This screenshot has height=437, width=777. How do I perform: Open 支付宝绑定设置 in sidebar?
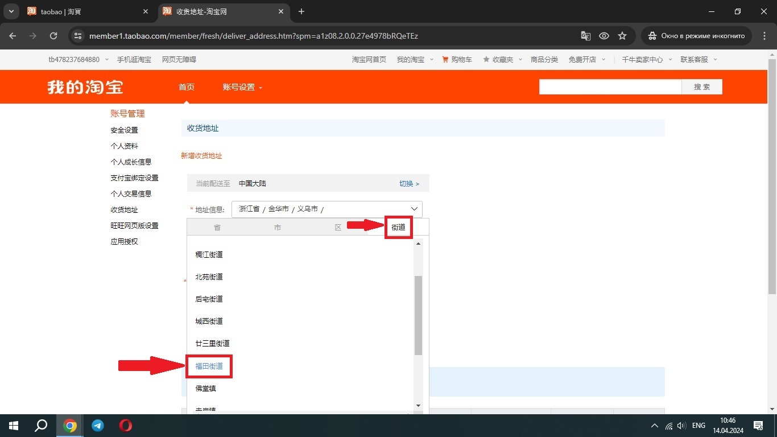coord(134,178)
